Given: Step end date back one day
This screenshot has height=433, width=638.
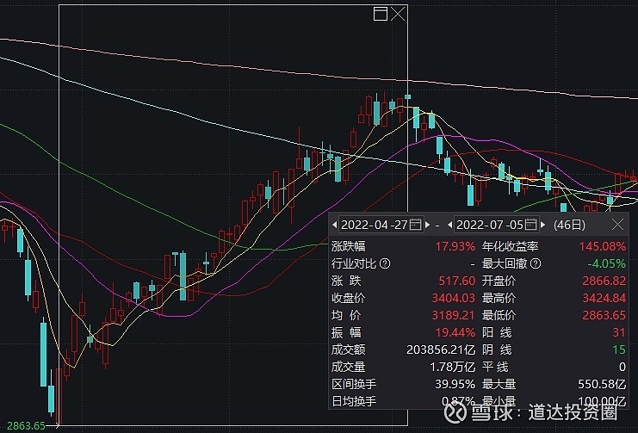Looking at the screenshot, I should [450, 225].
